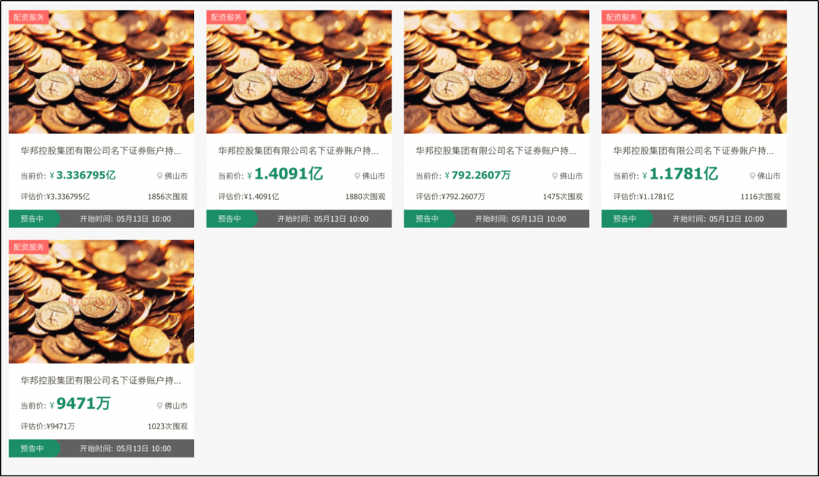Click location pin icon on 1.1781亿 card
Viewport: 819px width, 477px height.
(x=753, y=176)
